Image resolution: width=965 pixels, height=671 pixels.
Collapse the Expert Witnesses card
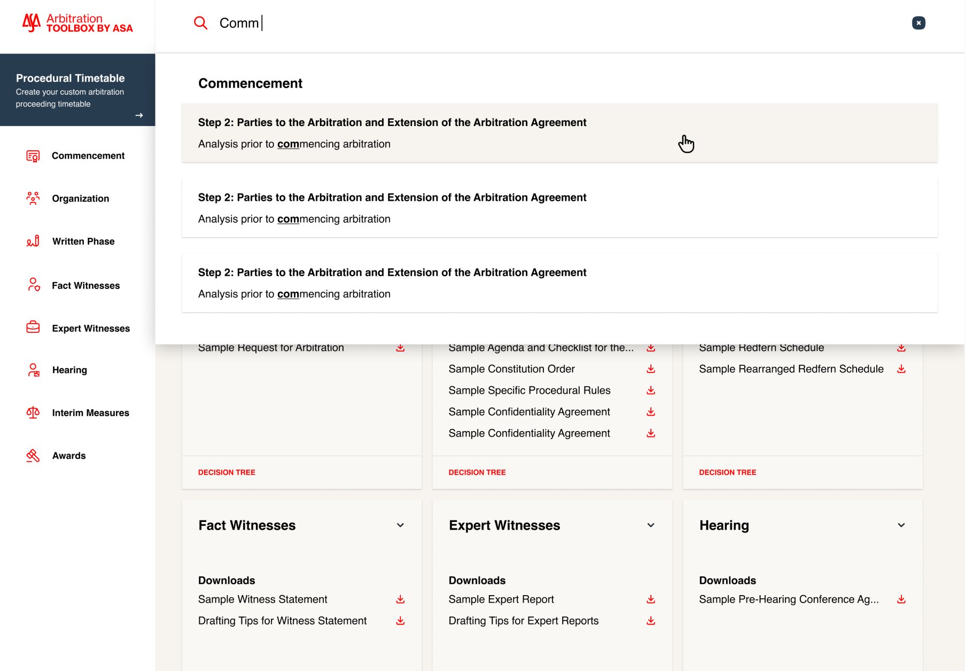point(650,525)
